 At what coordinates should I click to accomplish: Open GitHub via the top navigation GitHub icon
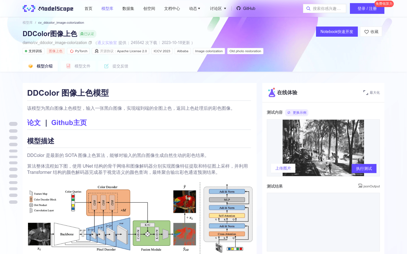point(239,8)
